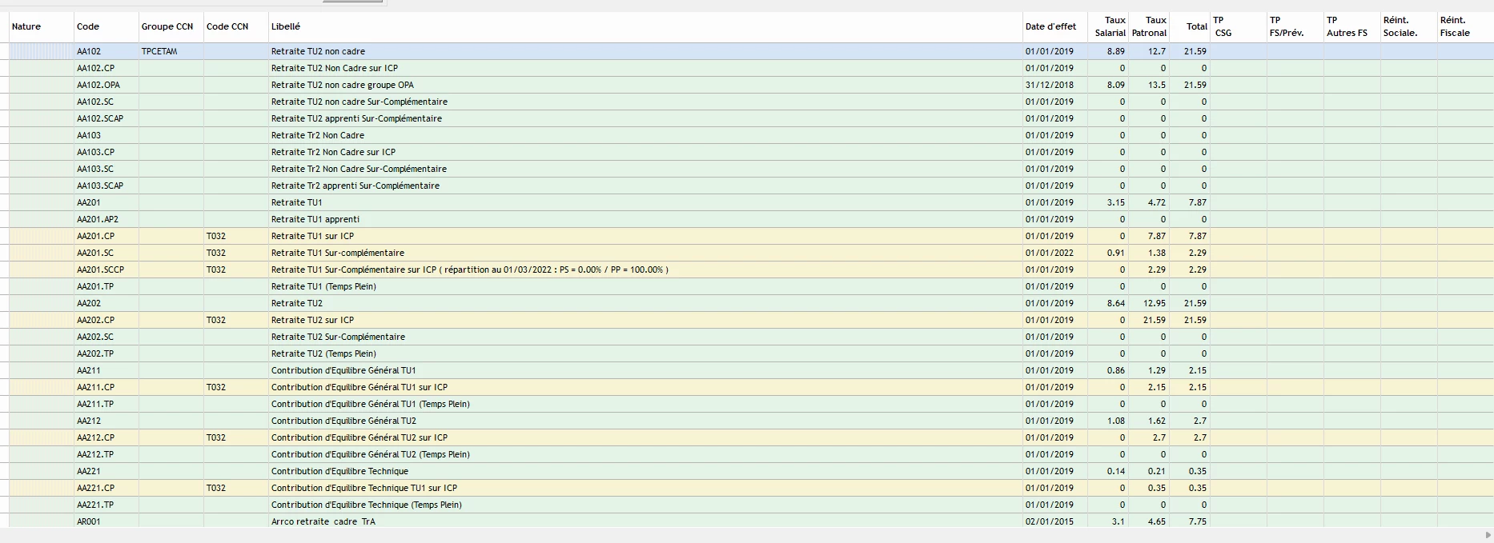Click Taux Salarial 3.15 in AA201 row
This screenshot has height=543, width=1494.
1116,202
